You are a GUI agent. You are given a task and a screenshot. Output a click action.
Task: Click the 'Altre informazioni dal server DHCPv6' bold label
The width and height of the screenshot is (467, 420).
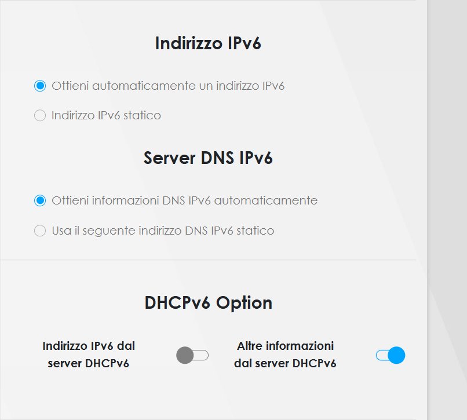[x=285, y=355]
